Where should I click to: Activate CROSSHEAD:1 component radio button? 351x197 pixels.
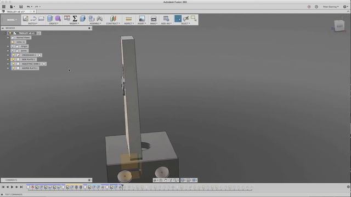(39, 55)
